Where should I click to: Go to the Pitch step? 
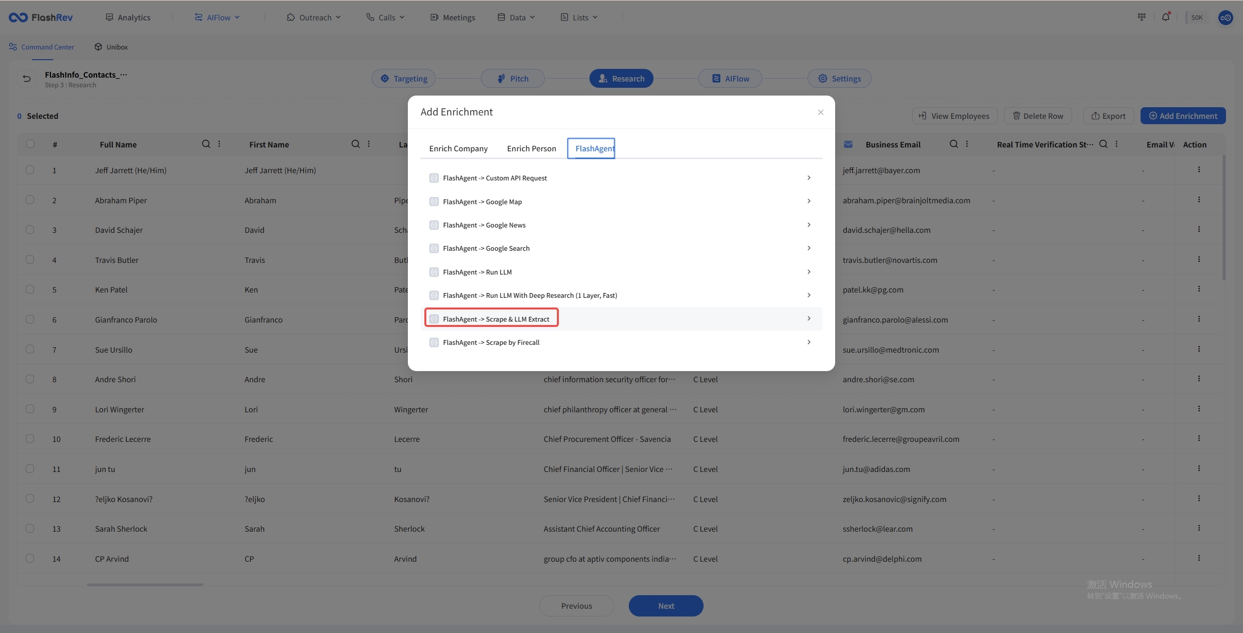point(513,79)
